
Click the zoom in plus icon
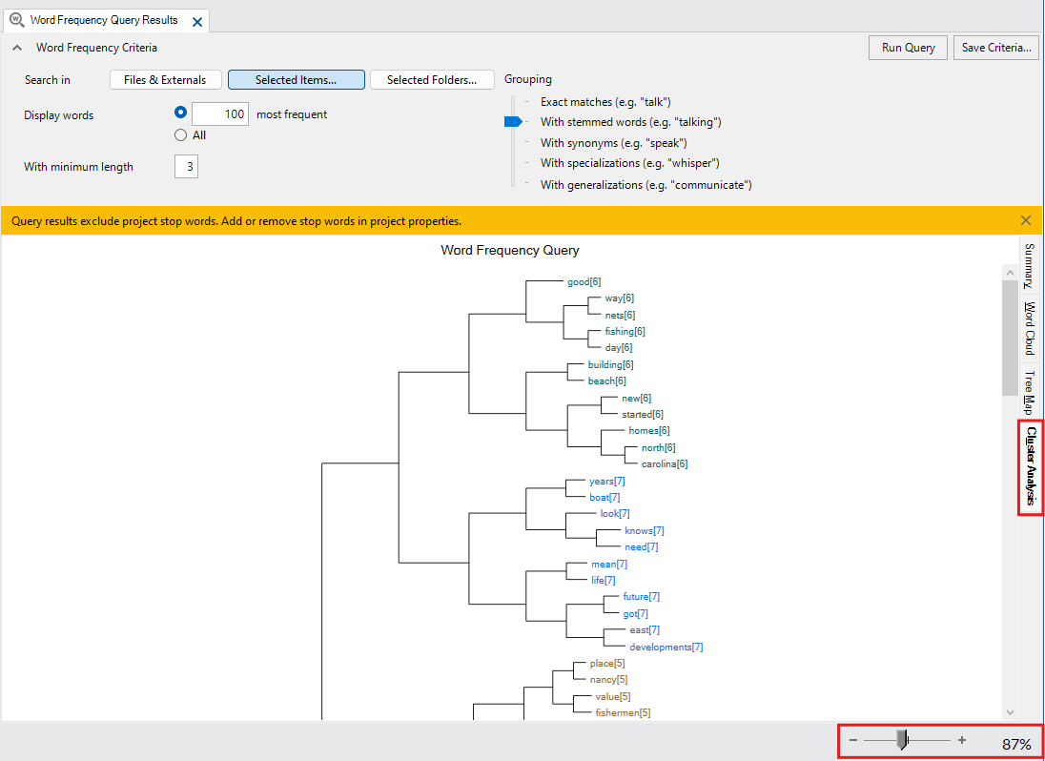point(962,740)
